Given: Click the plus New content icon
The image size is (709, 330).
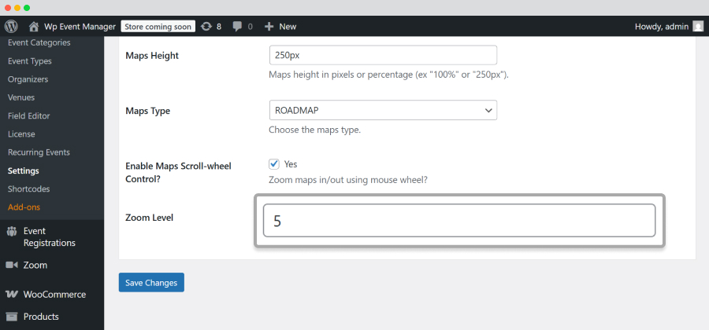Looking at the screenshot, I should pos(269,27).
